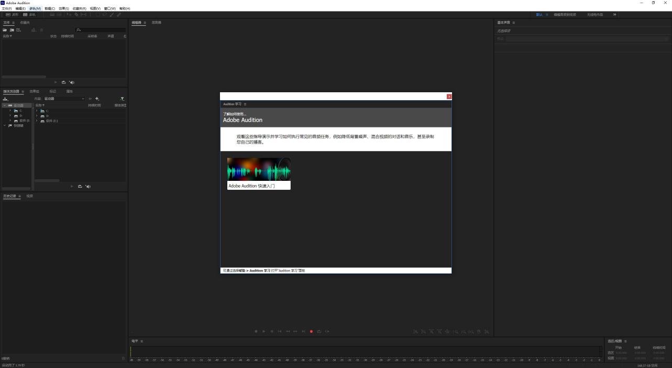This screenshot has width=672, height=368.
Task: Expand workspace list with double chevron
Action: click(614, 15)
